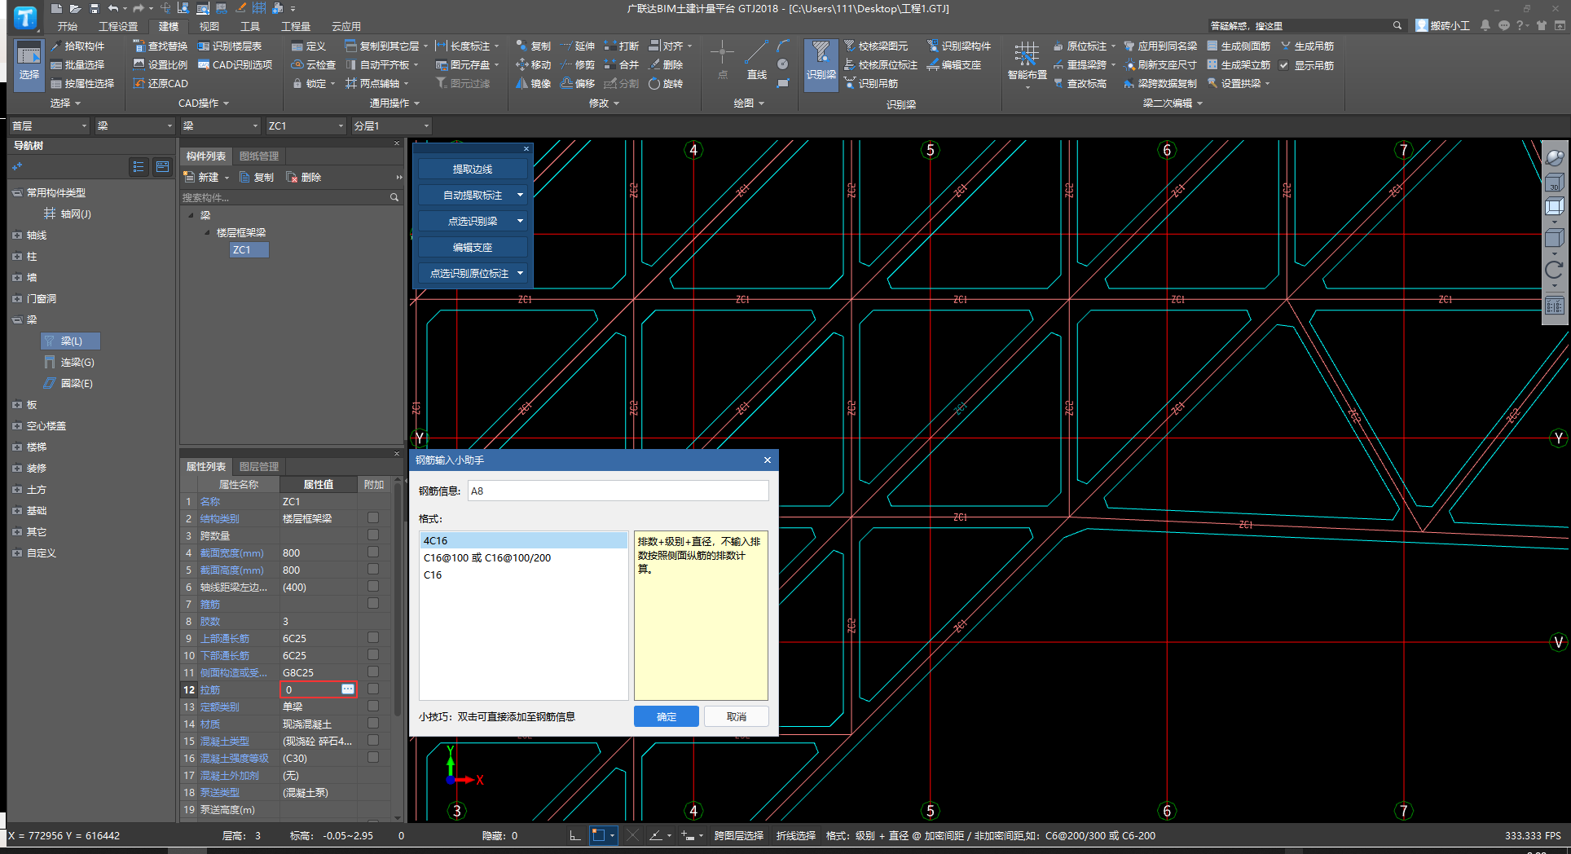
Task: Switch to the 工程设置 ribbon tab
Action: 118,26
